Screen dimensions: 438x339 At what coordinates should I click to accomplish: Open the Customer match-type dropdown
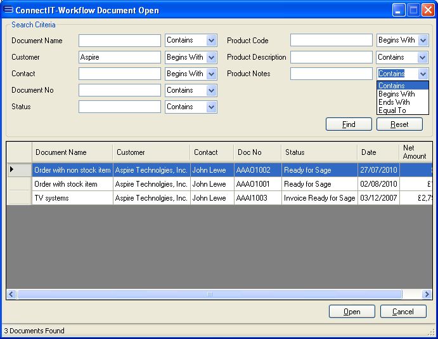212,57
